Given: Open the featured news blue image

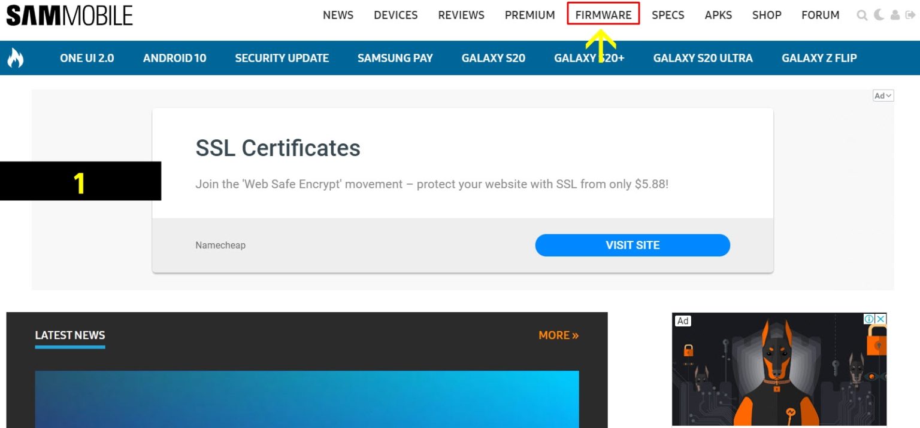Looking at the screenshot, I should [307, 399].
